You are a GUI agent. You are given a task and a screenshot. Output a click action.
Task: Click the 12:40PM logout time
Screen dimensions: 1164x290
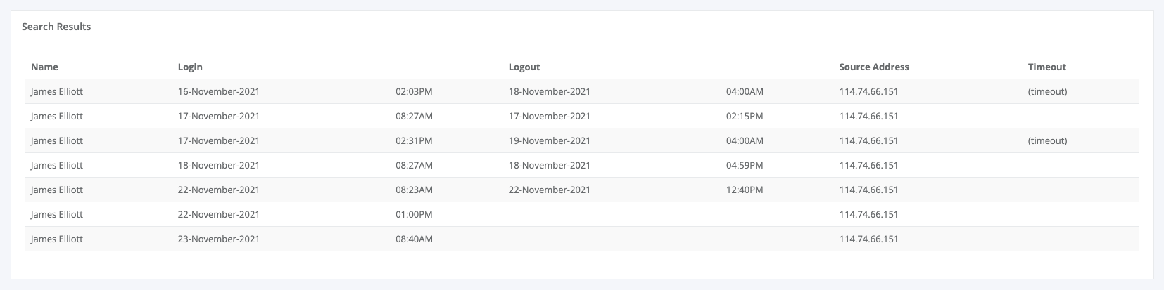point(745,190)
